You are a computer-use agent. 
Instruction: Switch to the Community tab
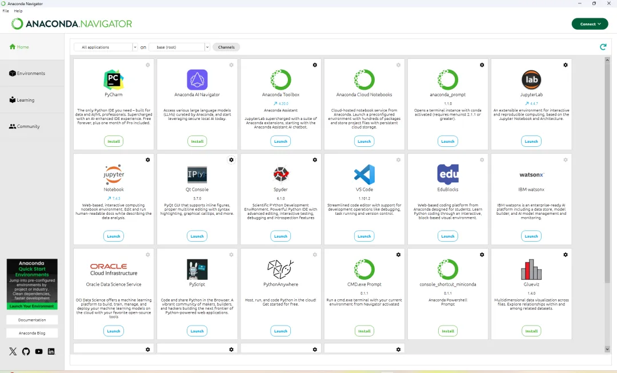point(32,126)
